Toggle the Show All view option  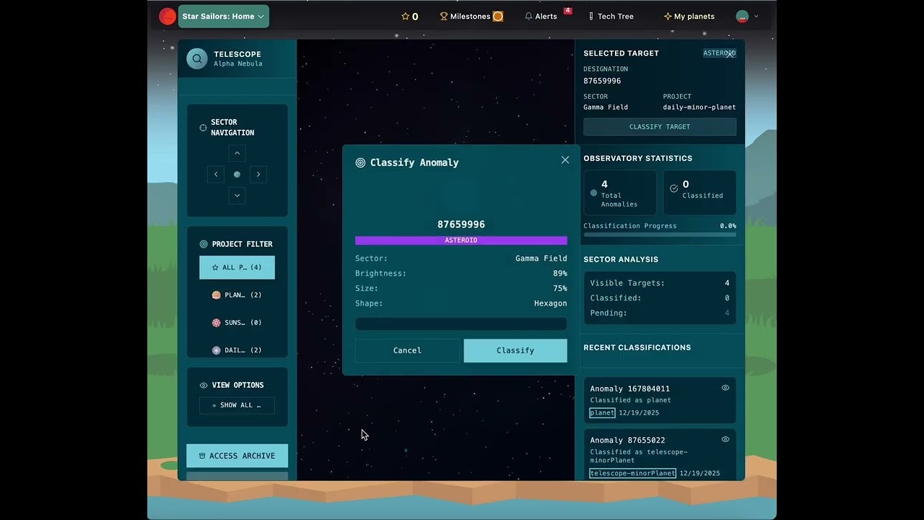(237, 405)
